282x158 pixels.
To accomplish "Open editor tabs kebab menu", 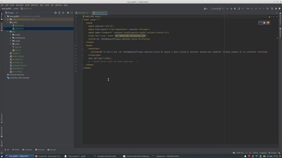I will click(x=277, y=13).
